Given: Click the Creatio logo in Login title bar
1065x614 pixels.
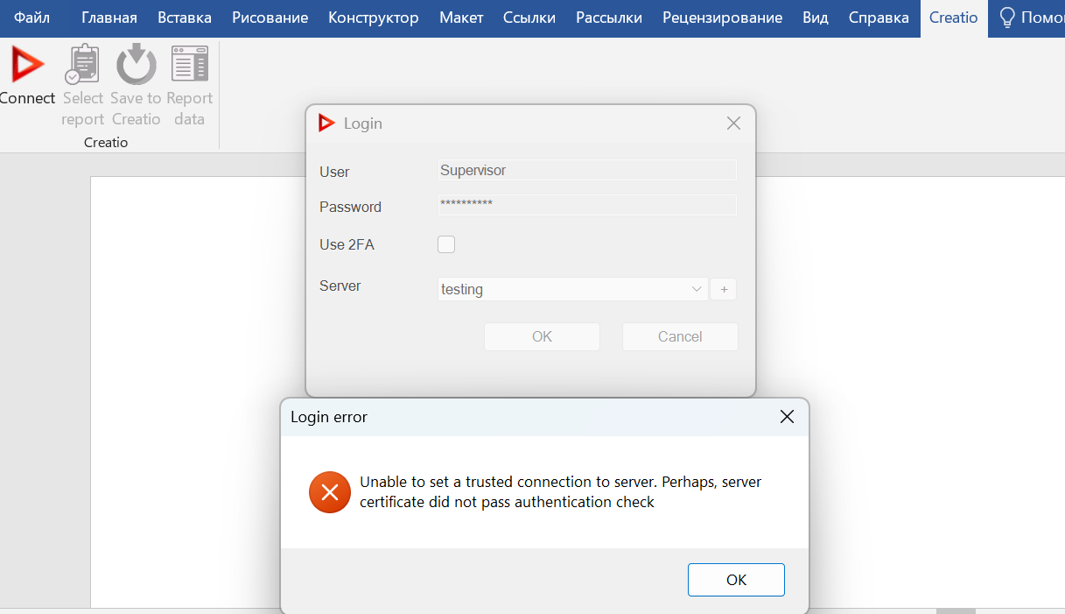Looking at the screenshot, I should pyautogui.click(x=326, y=124).
